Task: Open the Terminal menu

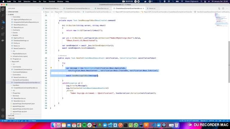Action: (x=52, y=1)
